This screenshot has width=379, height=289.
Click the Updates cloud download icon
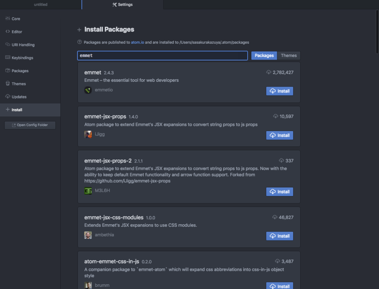pos(8,96)
